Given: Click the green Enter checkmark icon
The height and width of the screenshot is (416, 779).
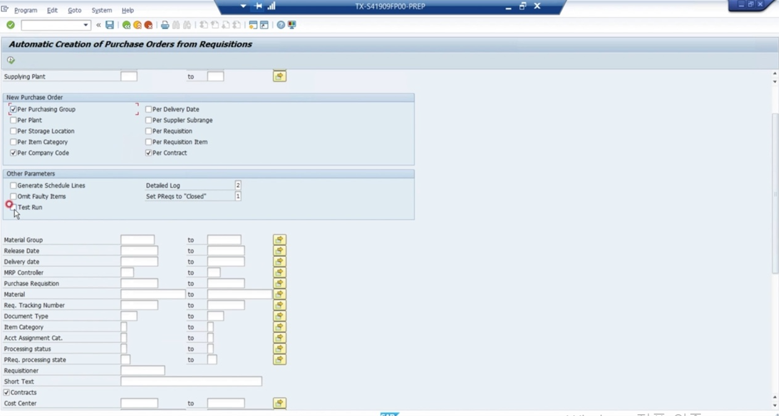Looking at the screenshot, I should pos(11,25).
